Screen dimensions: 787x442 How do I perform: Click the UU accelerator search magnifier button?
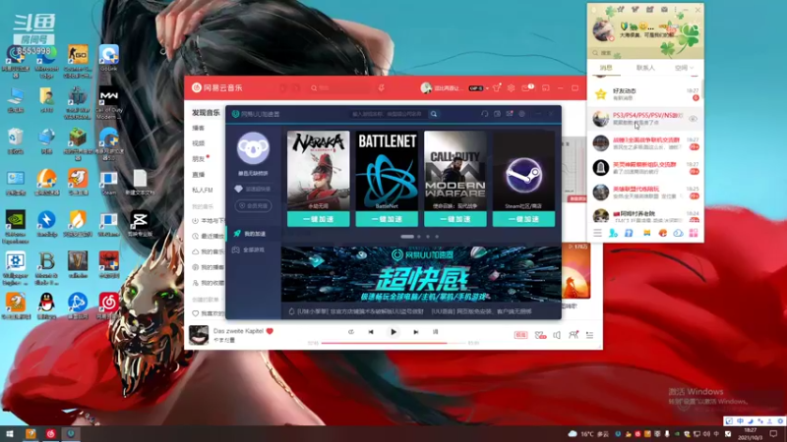point(434,114)
